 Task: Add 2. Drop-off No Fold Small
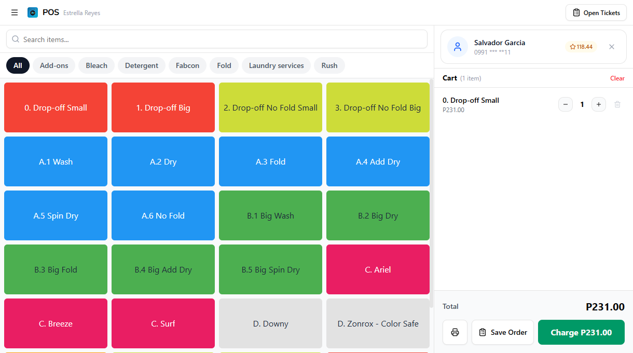pos(270,107)
